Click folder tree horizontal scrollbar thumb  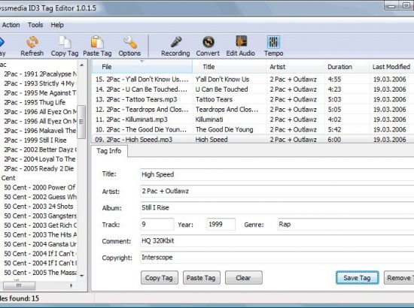(19, 285)
